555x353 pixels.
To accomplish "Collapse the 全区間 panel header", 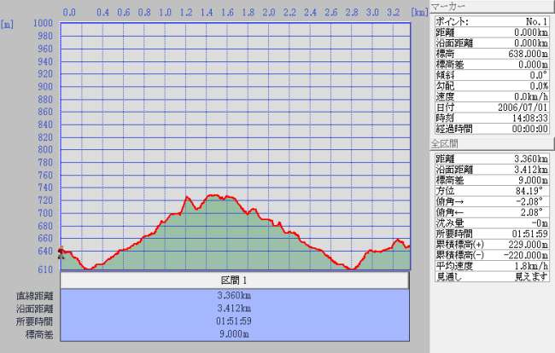I will [492, 146].
